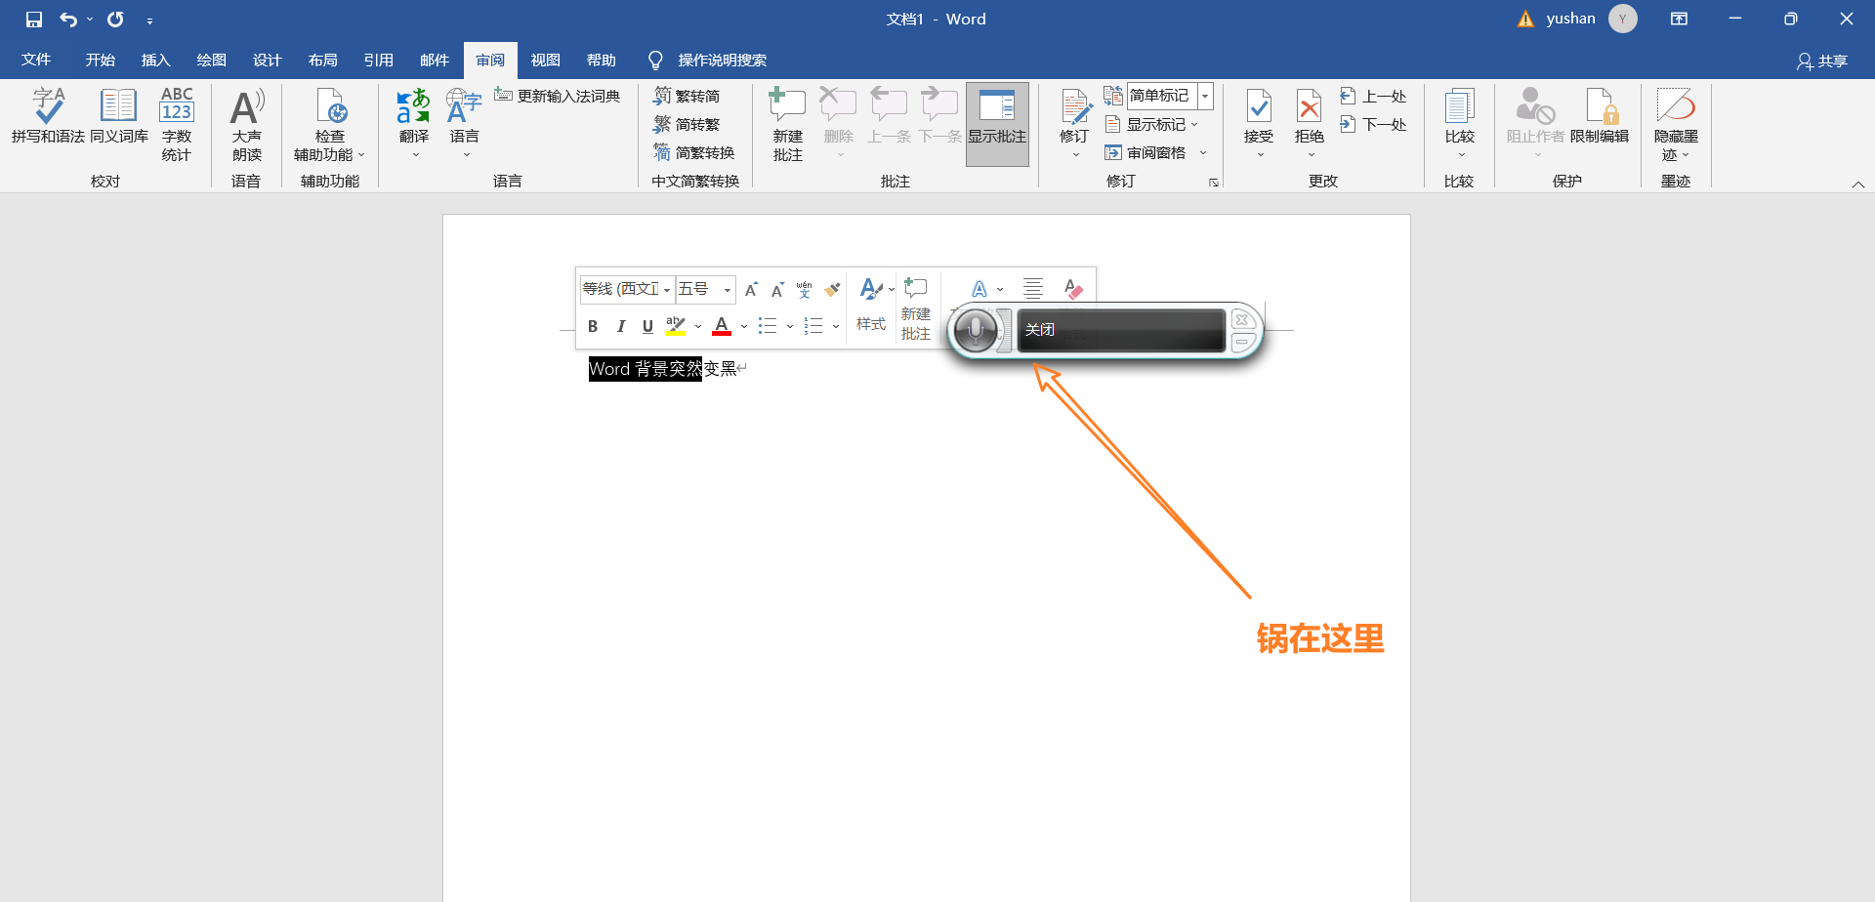The image size is (1875, 902).
Task: Convert text with 繁转简
Action: (x=687, y=96)
